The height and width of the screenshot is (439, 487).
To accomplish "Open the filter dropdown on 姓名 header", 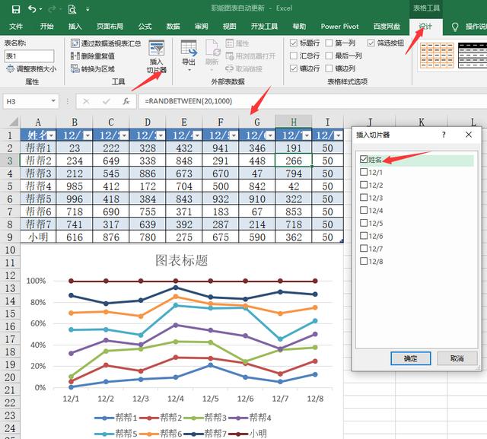I will pyautogui.click(x=51, y=135).
